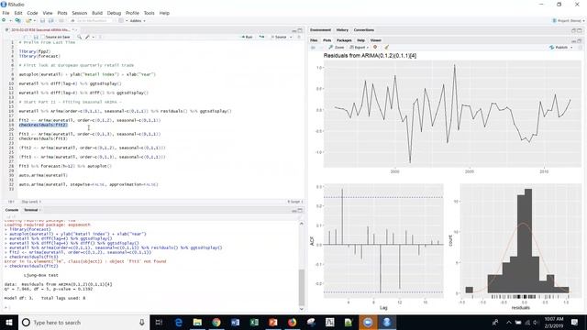Open the Export dropdown in Plots pane
This screenshot has height=330, width=587.
[x=360, y=48]
